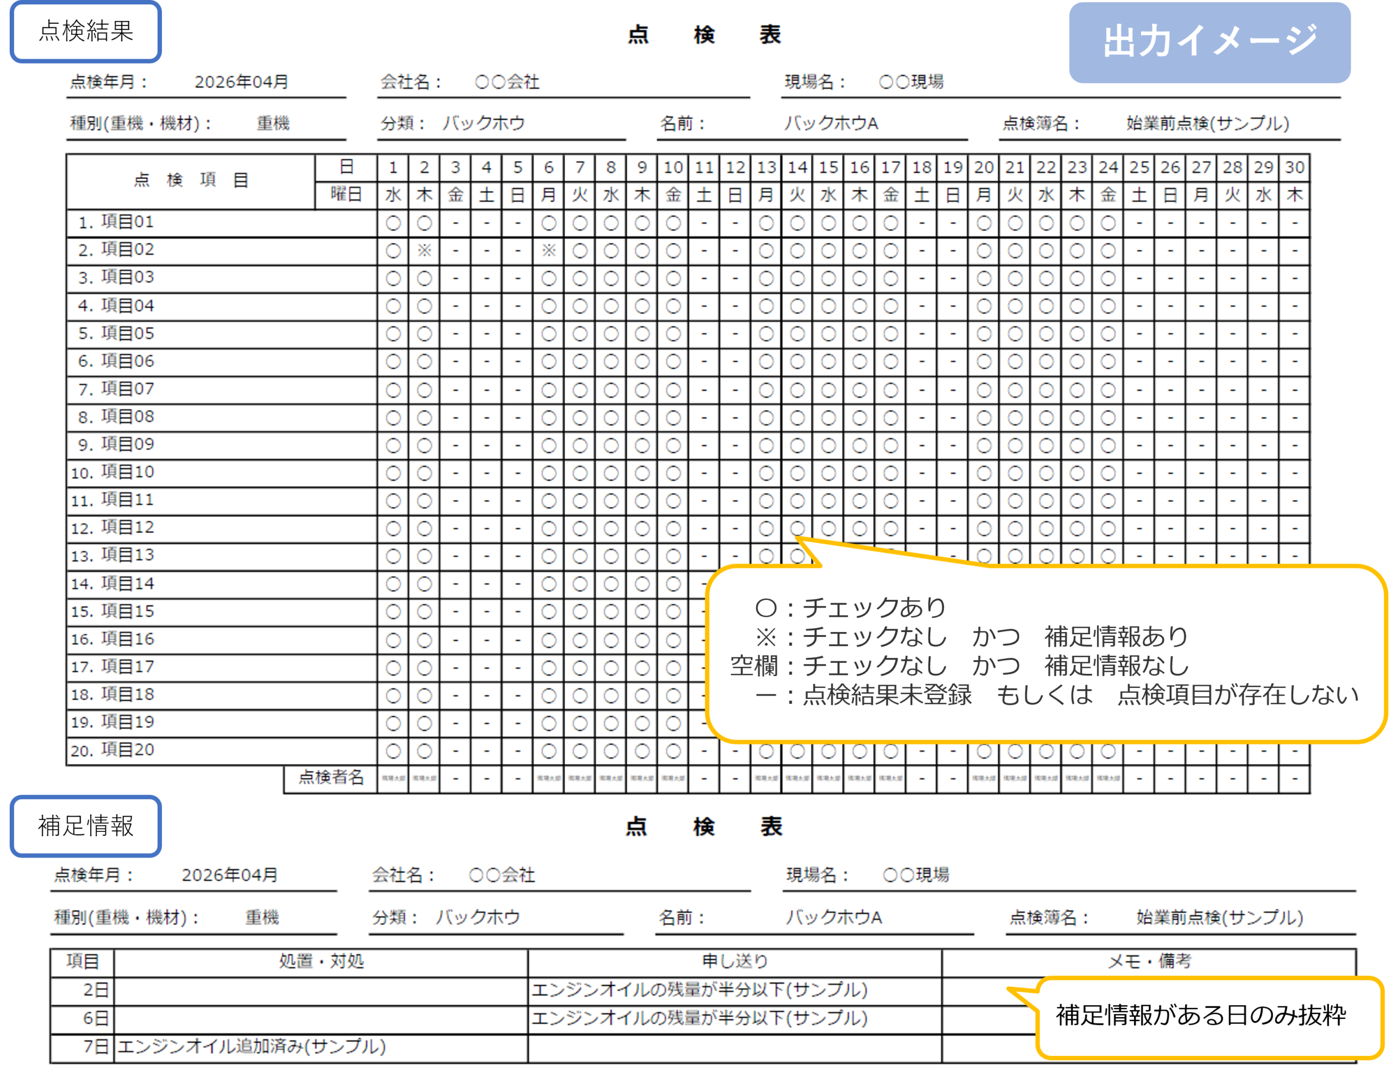Viewport: 1391px width, 1077px height.
Task: Click the dash for 項目03 on day 30
Action: [x=1294, y=278]
